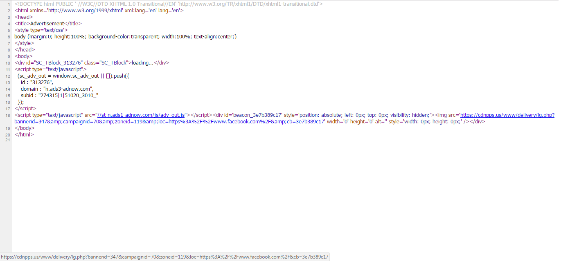Viewport: 561px width, 261px height.
Task: Click the id : "313276" line
Action: (37, 83)
